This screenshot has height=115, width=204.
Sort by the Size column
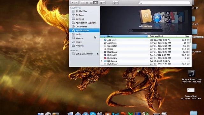click(184, 36)
